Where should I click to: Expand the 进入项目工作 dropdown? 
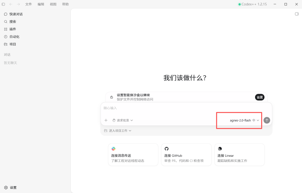(118, 131)
